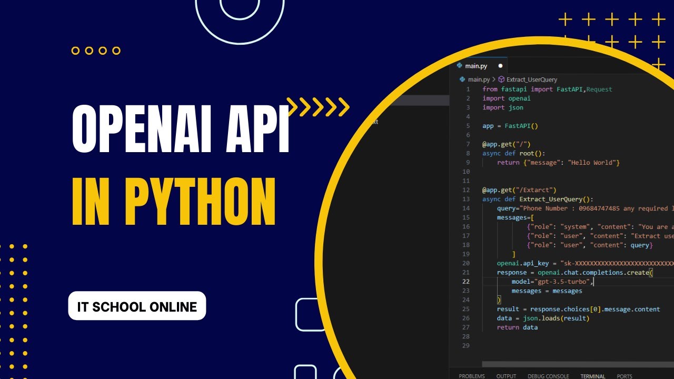The image size is (674, 379).
Task: Click the 'messages = messages' argument line
Action: coord(547,291)
